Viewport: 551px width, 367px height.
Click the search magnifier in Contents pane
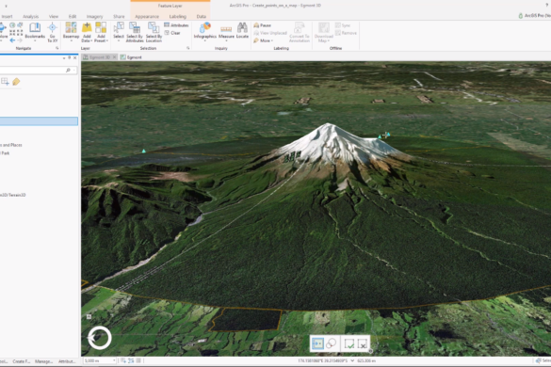click(x=68, y=71)
